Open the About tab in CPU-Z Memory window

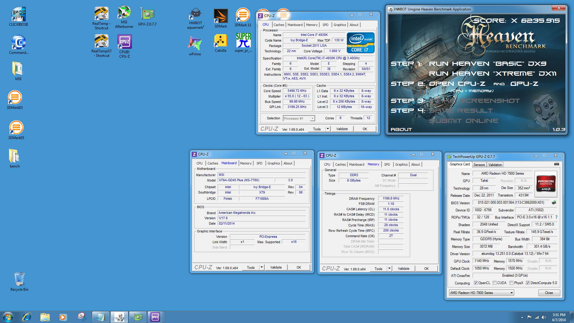pos(415,164)
